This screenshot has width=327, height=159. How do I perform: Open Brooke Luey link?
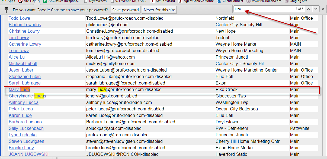pyautogui.click(x=21, y=148)
